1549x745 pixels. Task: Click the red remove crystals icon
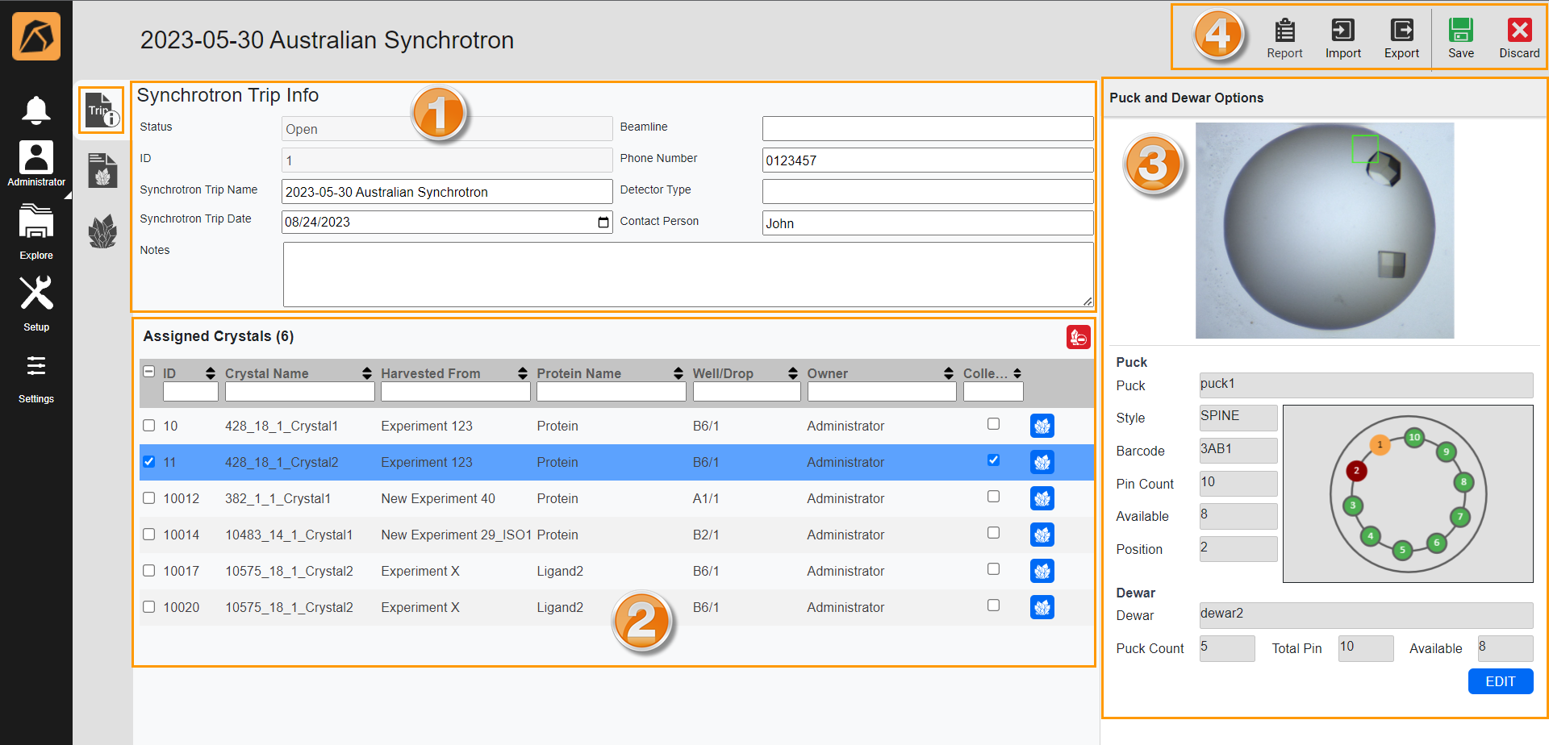point(1078,337)
